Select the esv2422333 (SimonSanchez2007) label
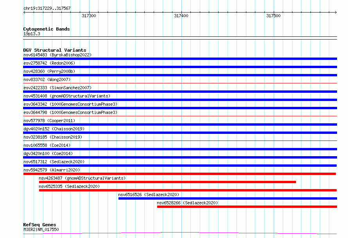The height and width of the screenshot is (238, 348). 57,88
